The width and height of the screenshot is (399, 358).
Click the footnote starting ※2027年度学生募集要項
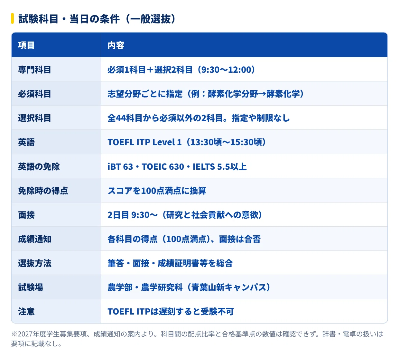pos(197,339)
